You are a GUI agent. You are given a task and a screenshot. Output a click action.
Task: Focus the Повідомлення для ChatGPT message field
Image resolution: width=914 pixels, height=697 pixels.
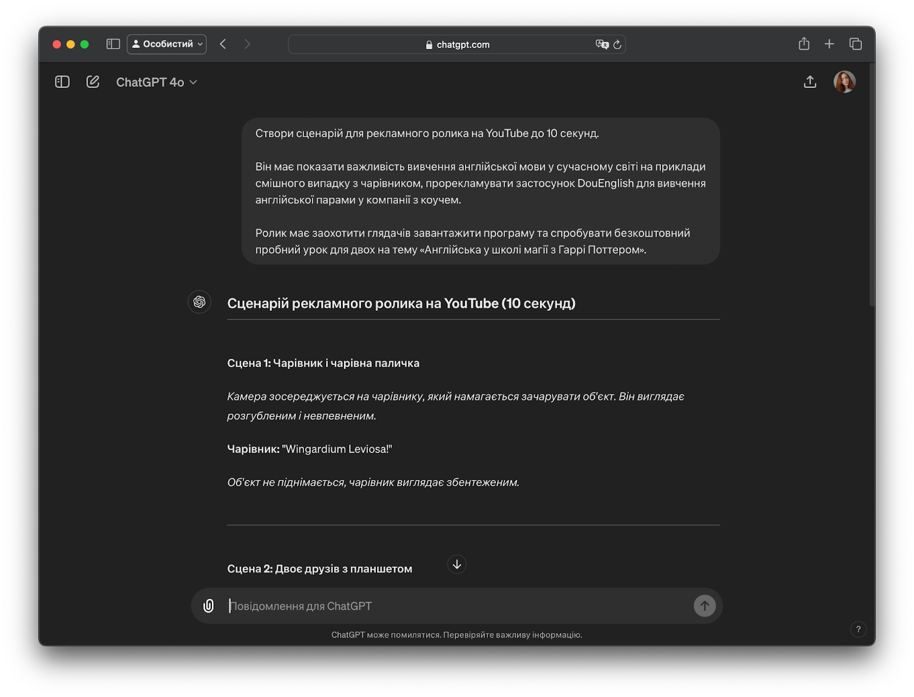[457, 606]
